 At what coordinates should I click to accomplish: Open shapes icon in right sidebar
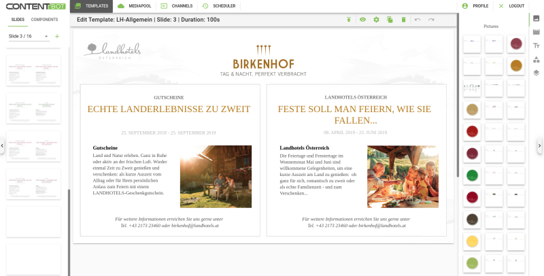pos(537,59)
